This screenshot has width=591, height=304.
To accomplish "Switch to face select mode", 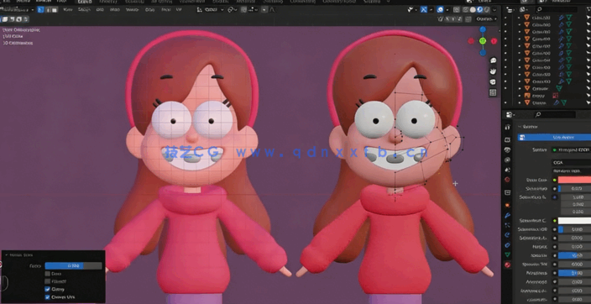I will (55, 9).
